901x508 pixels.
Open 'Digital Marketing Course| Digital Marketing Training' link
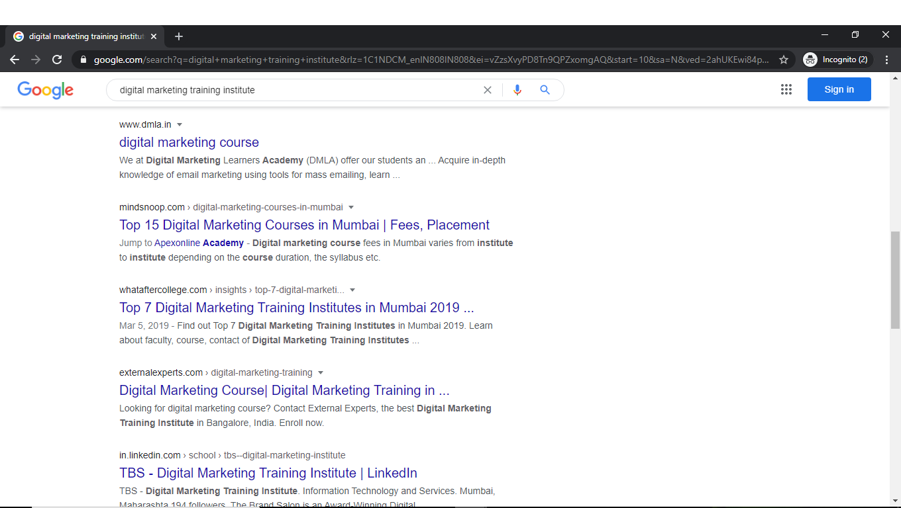click(x=284, y=390)
